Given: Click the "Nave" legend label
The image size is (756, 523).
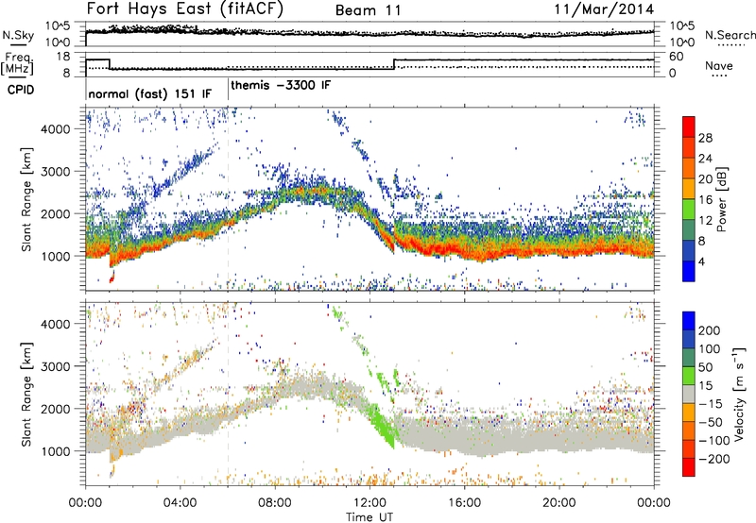Looking at the screenshot, I should click(x=718, y=65).
